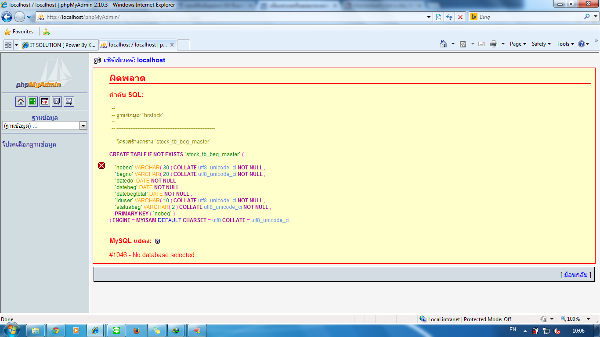Switch to the IT SOLUTION tab
The width and height of the screenshot is (600, 337).
coord(58,45)
